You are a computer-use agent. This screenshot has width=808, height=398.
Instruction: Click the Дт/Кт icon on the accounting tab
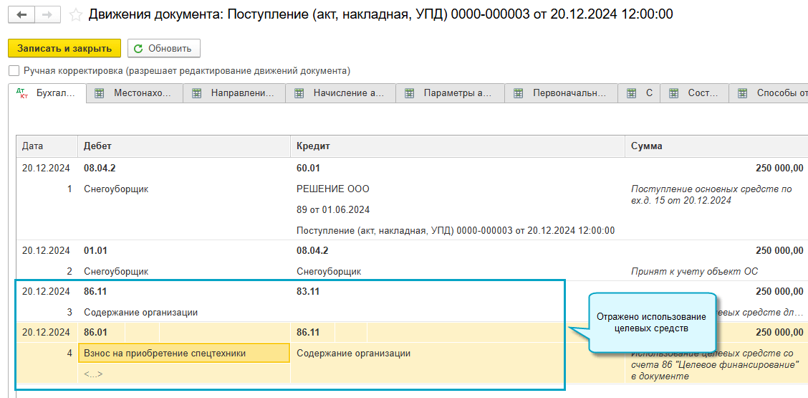[22, 93]
